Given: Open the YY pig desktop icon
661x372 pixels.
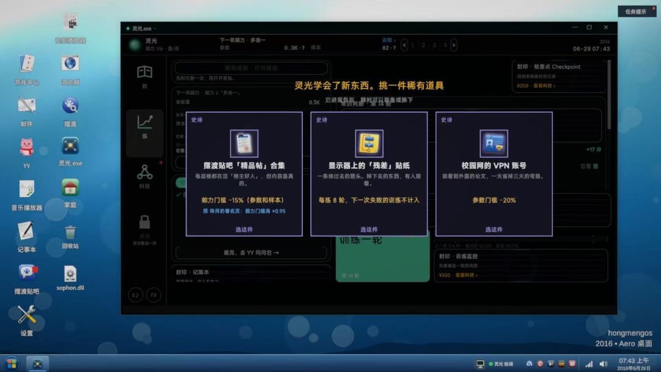Looking at the screenshot, I should (x=26, y=152).
